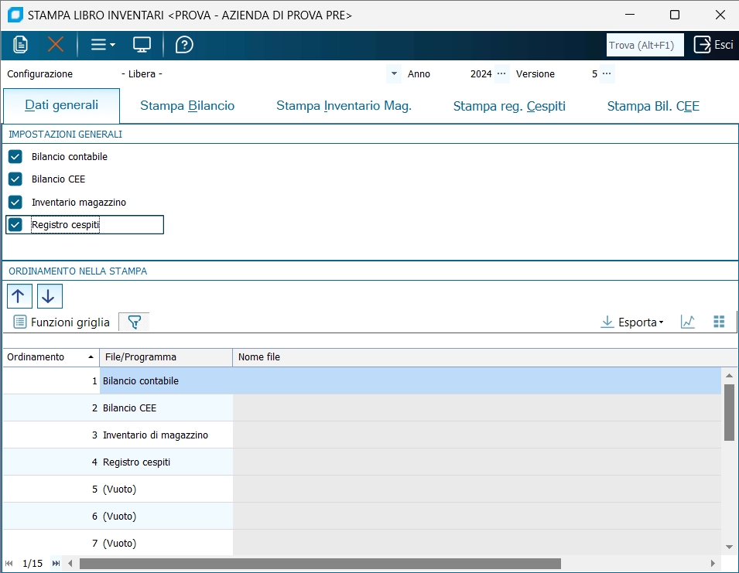Disable Inventario magazzino checkbox
Image resolution: width=739 pixels, height=573 pixels.
(15, 202)
